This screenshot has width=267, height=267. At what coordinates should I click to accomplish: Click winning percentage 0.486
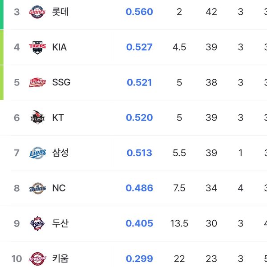click(139, 188)
